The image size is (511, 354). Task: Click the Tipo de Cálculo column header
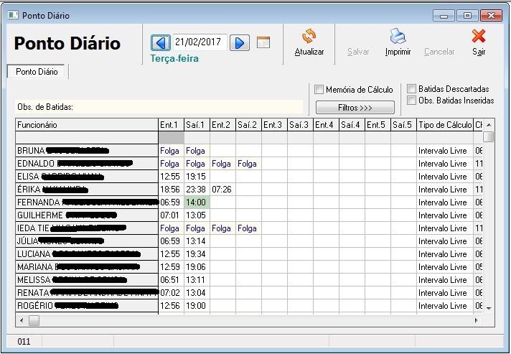click(x=445, y=125)
